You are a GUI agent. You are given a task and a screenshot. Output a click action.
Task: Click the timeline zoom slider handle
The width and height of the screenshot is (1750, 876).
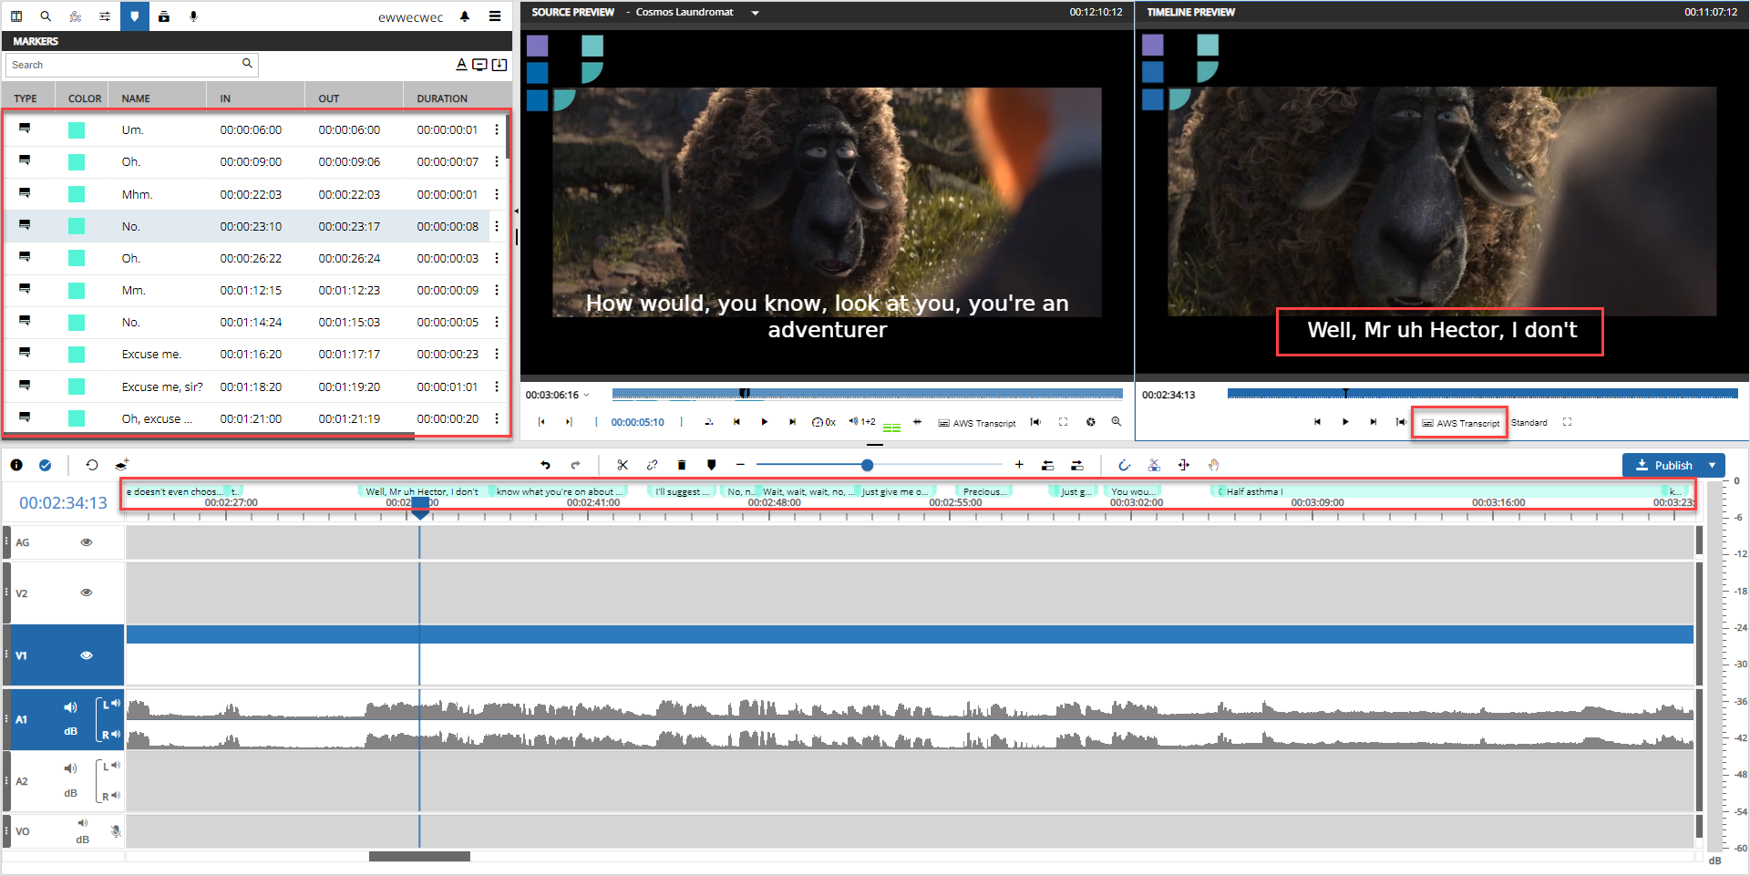[x=867, y=465]
